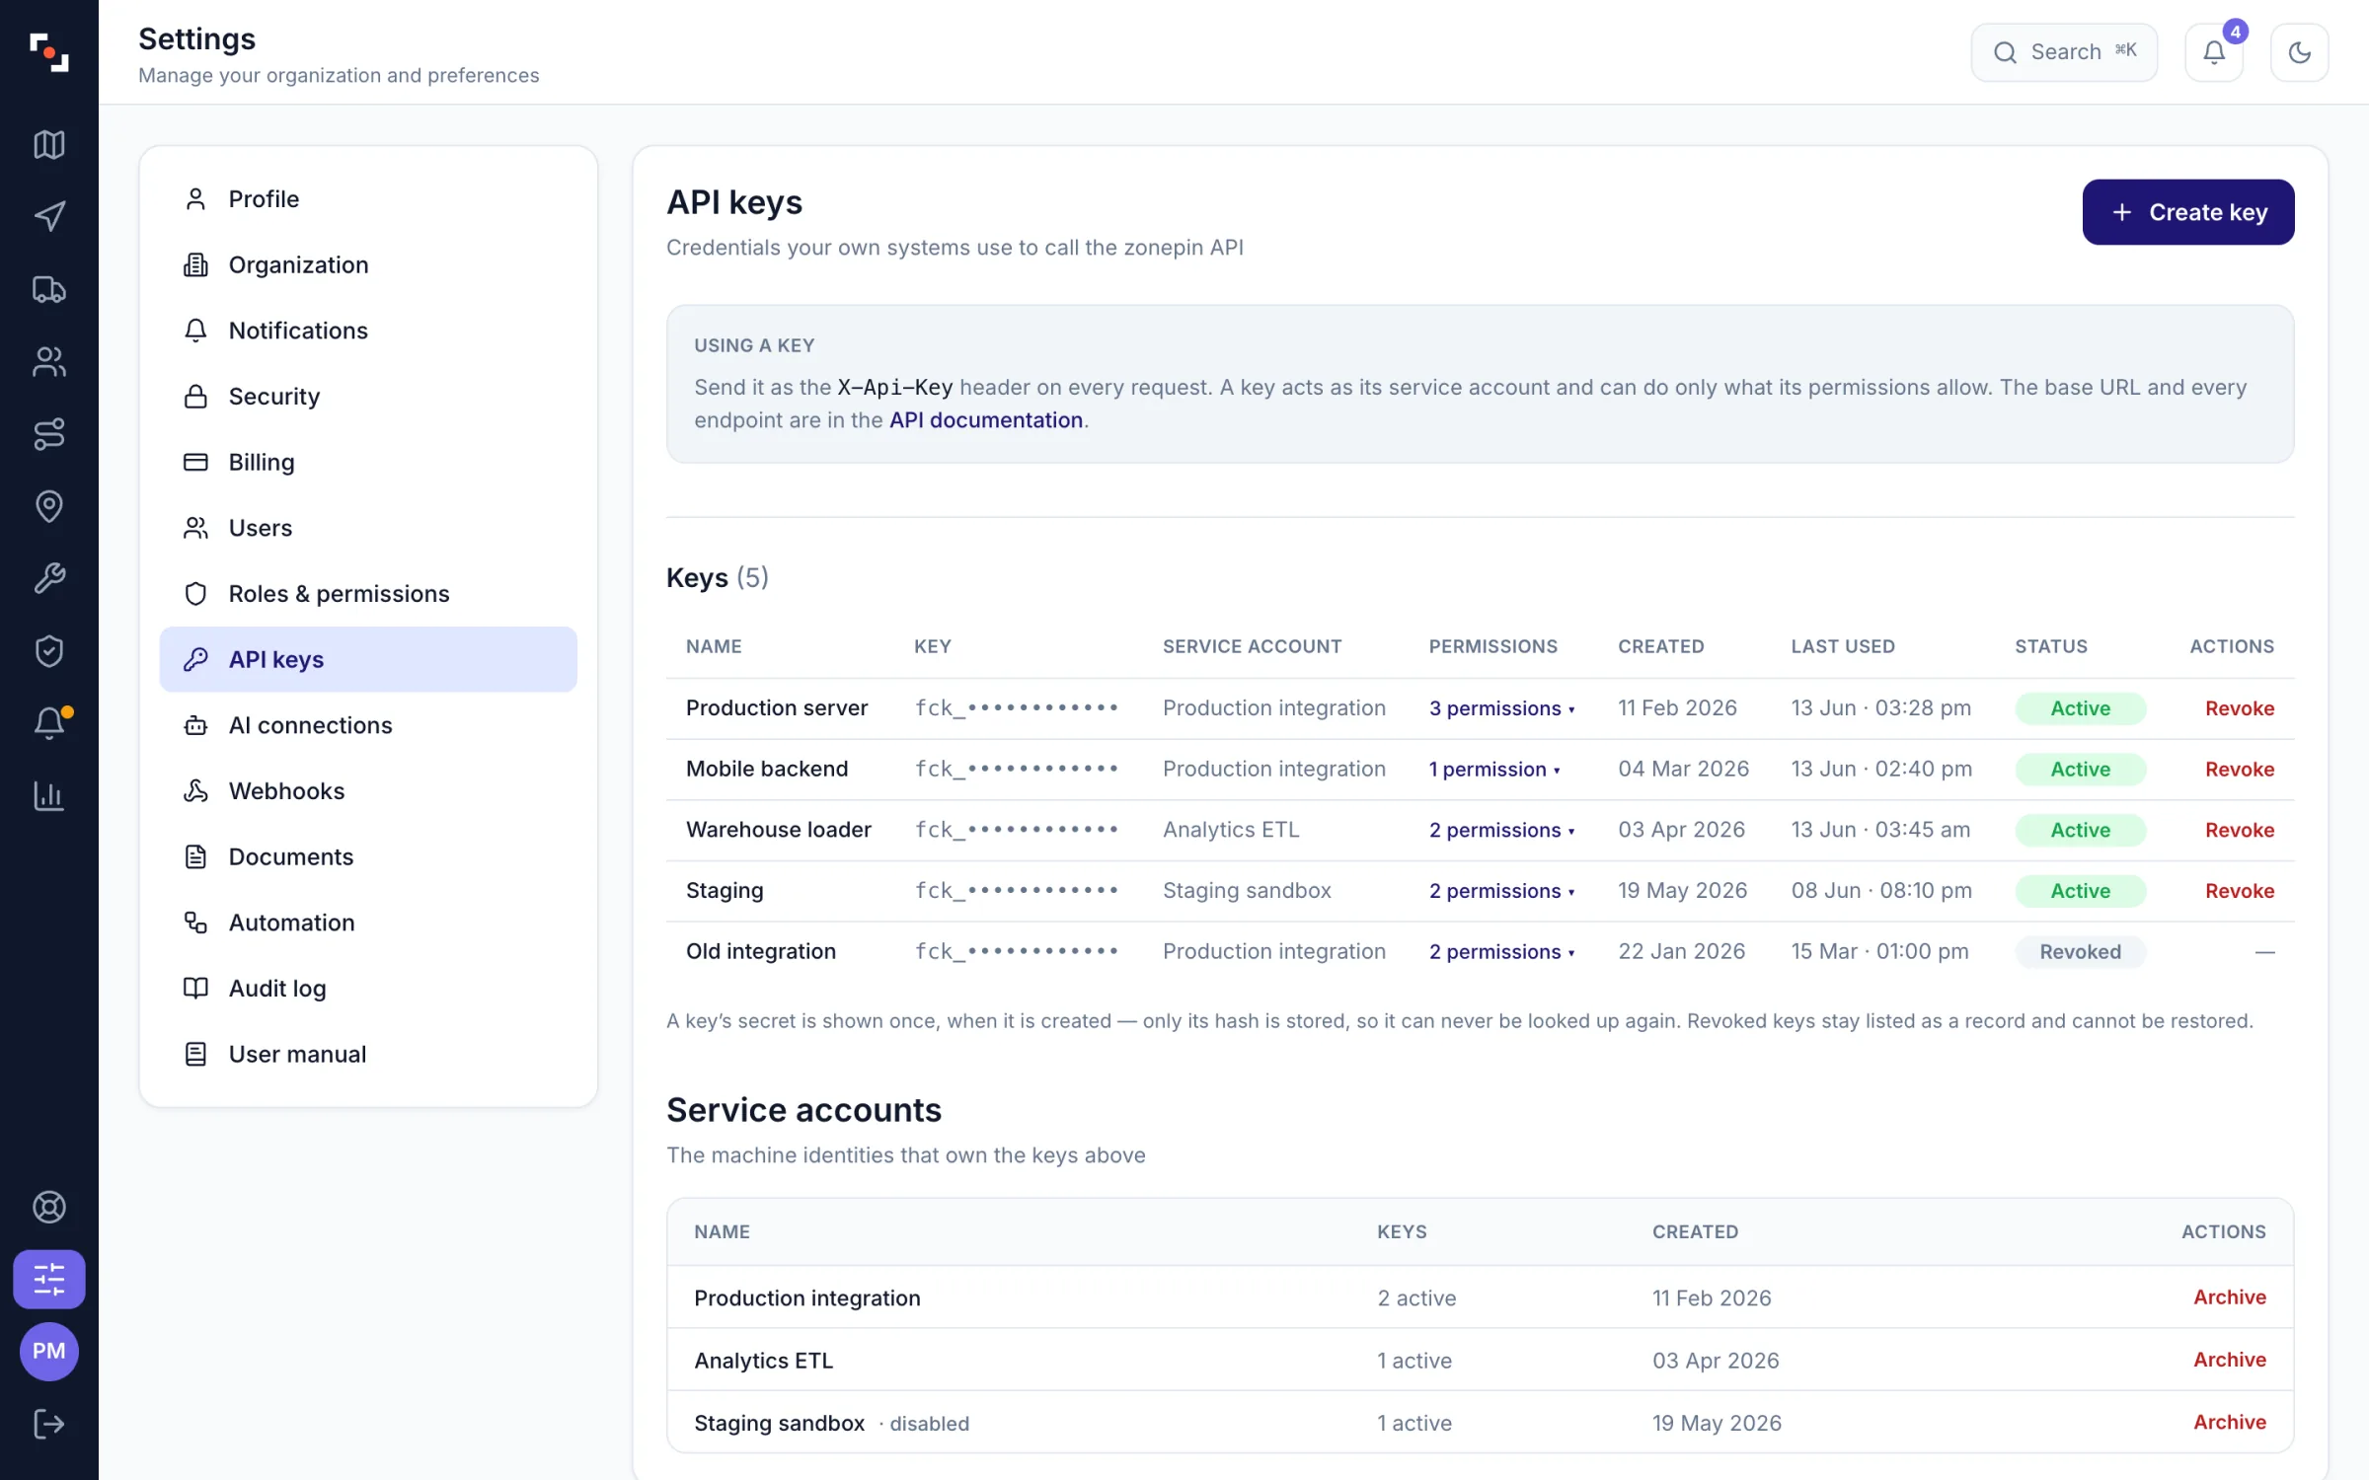Open the people icon in left sidebar
Screen dimensions: 2369x1480
point(49,361)
